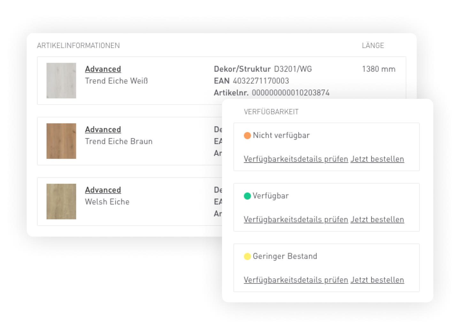
Task: Check availability details for the 'Geringer Bestand' item
Action: 296,280
